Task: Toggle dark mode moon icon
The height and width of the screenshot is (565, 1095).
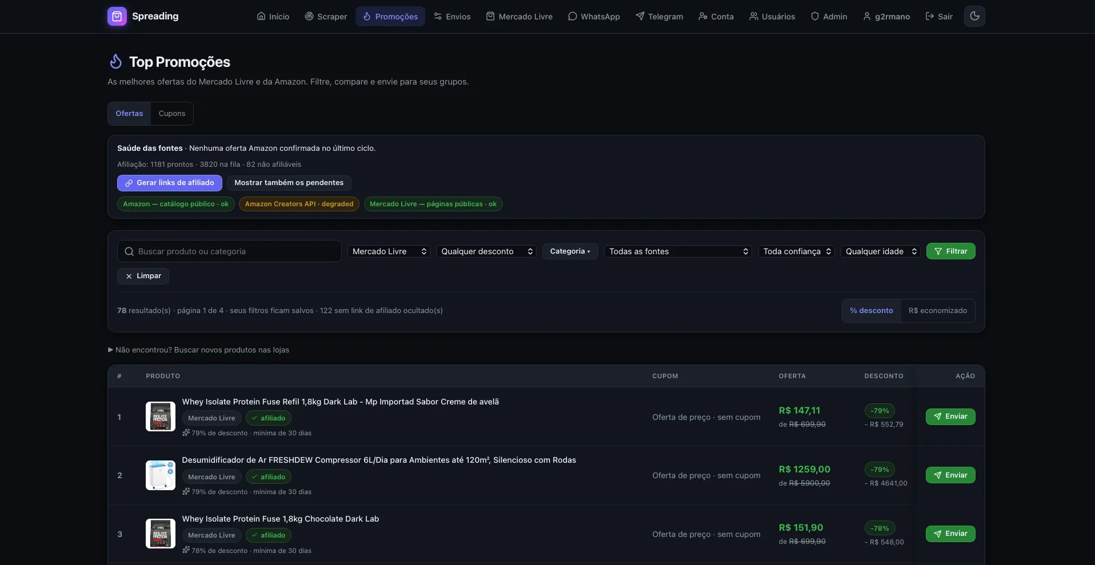Action: click(x=974, y=16)
